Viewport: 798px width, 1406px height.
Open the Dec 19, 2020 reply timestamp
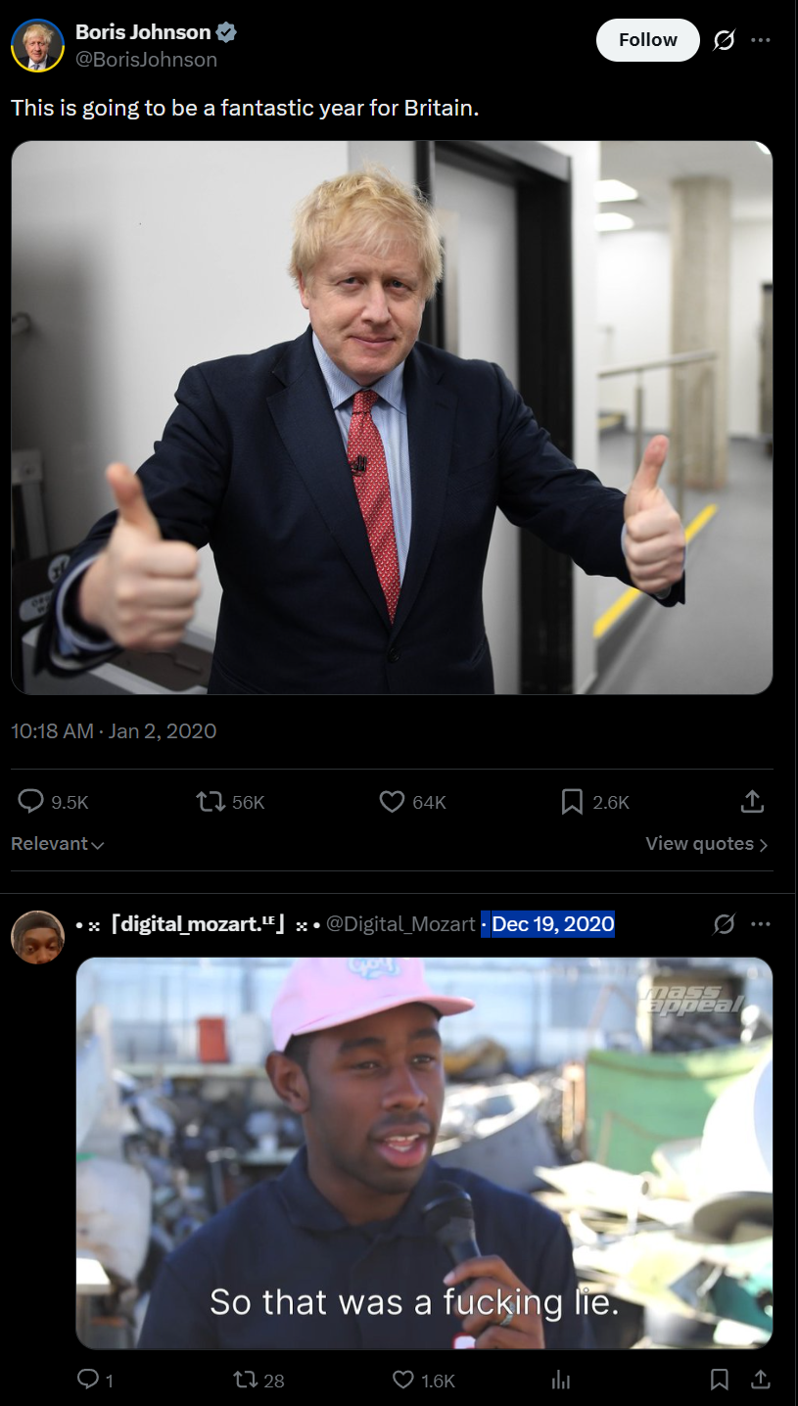pyautogui.click(x=553, y=923)
